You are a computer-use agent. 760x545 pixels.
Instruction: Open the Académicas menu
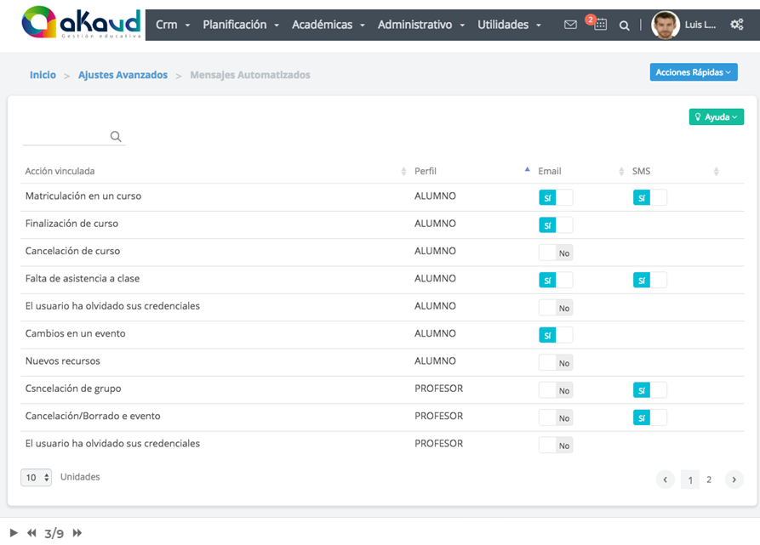click(329, 25)
